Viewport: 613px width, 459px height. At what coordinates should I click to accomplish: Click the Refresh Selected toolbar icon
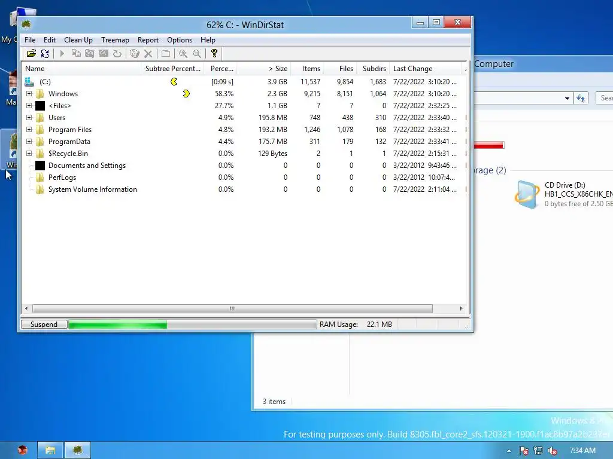117,53
